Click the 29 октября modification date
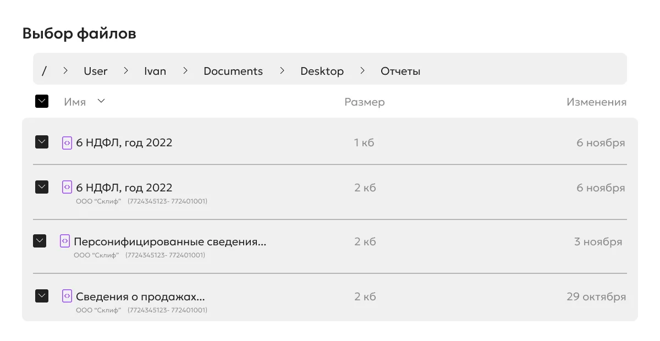 tap(596, 297)
